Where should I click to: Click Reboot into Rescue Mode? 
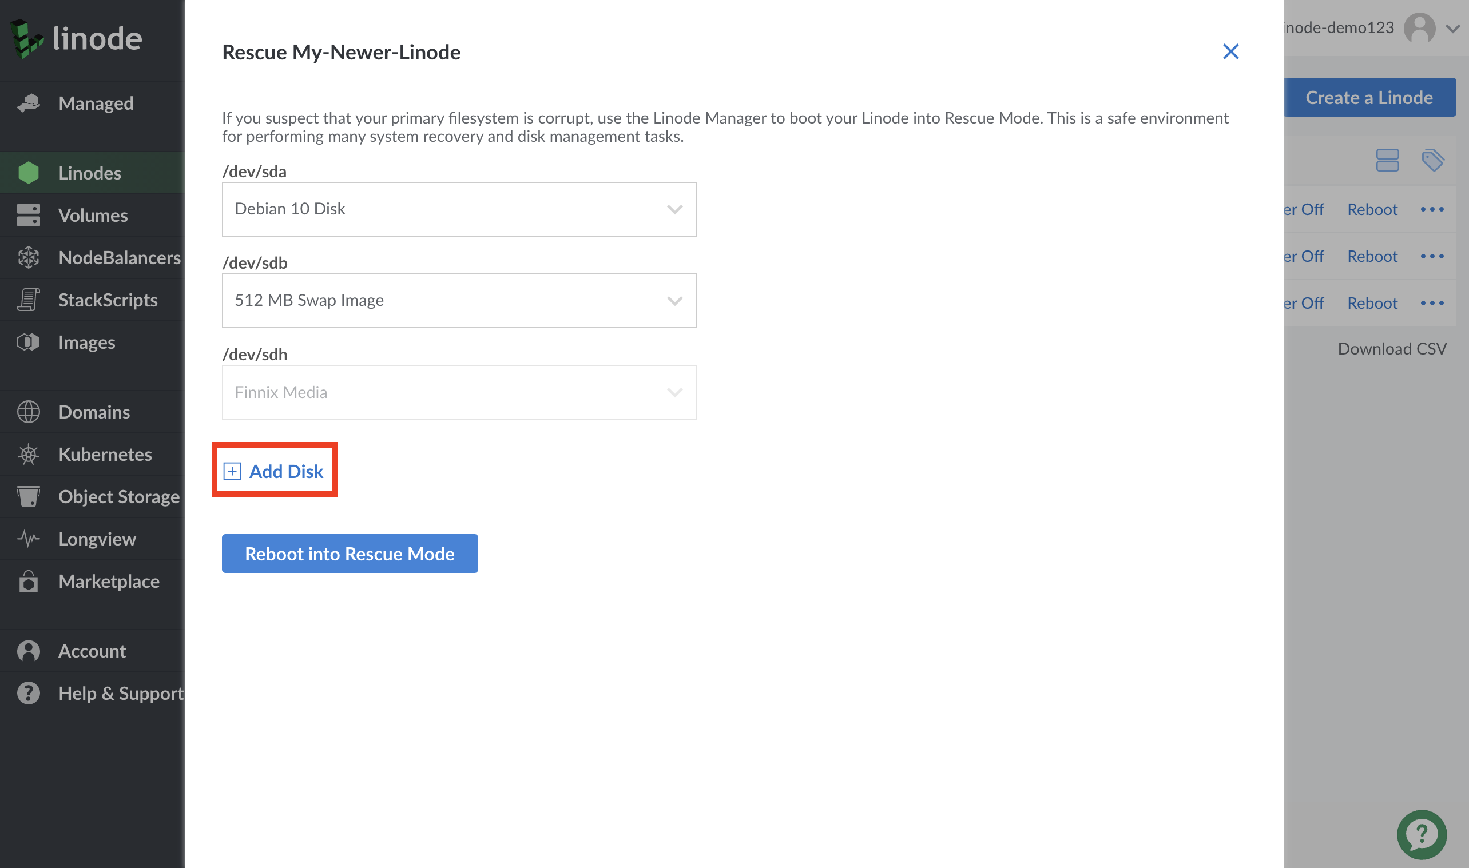point(350,553)
